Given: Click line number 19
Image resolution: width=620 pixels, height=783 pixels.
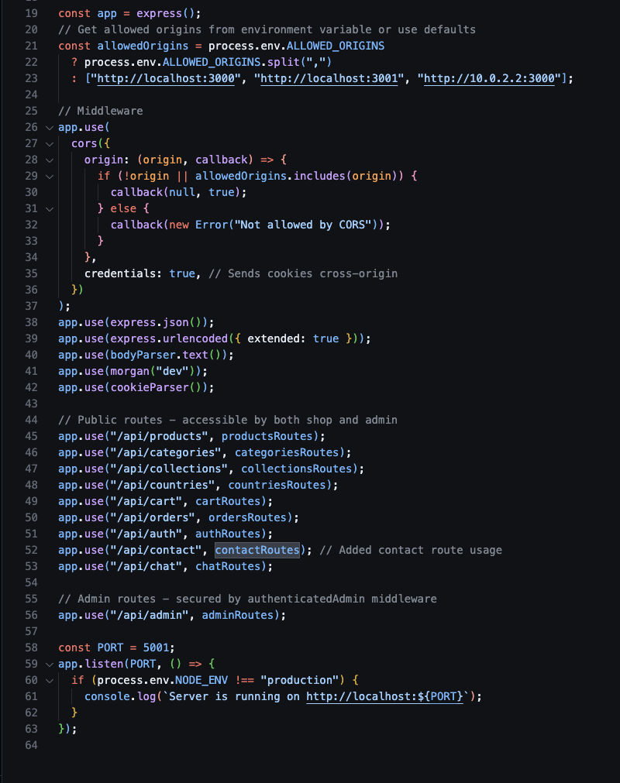Looking at the screenshot, I should (x=31, y=13).
